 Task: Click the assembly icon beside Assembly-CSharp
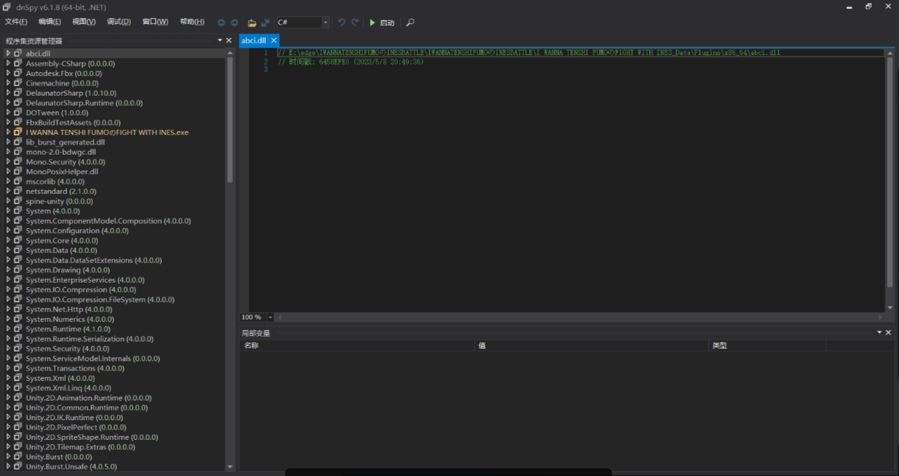click(x=18, y=63)
